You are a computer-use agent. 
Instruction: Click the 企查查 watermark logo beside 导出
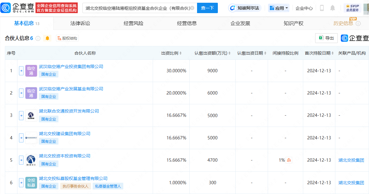(x=355, y=38)
